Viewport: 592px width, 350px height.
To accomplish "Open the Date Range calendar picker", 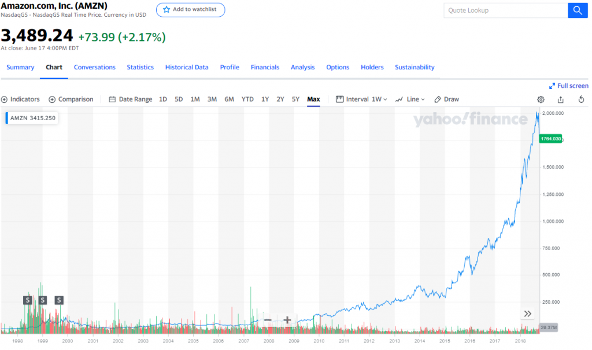I will [131, 99].
